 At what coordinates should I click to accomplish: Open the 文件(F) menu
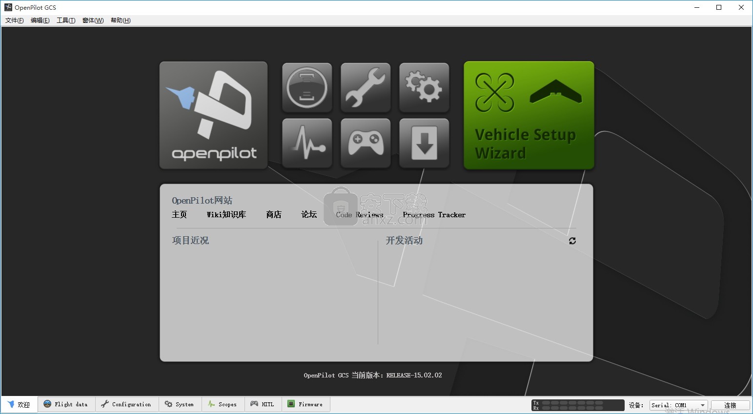point(14,20)
